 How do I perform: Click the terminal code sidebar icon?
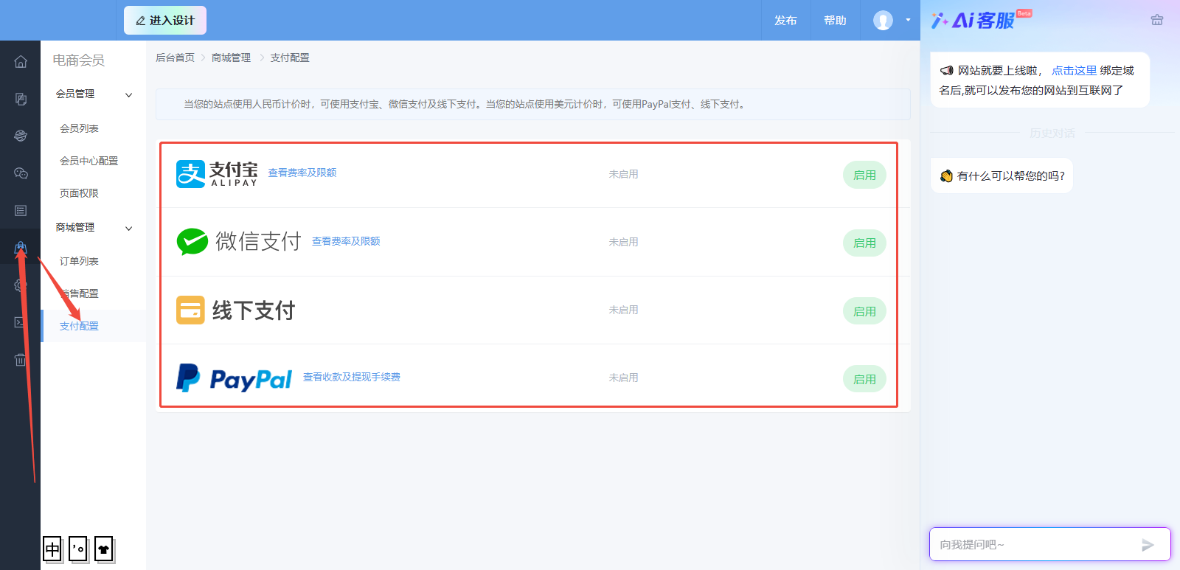tap(21, 322)
